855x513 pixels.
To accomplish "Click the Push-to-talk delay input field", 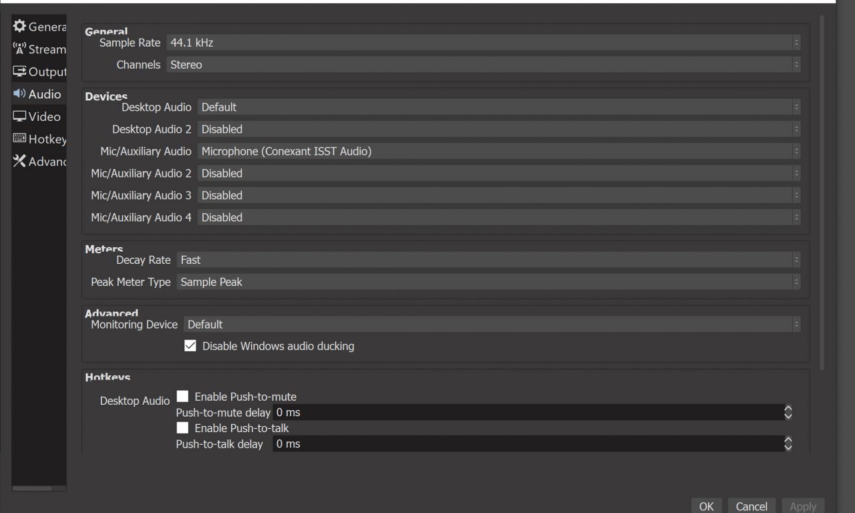I will point(526,444).
